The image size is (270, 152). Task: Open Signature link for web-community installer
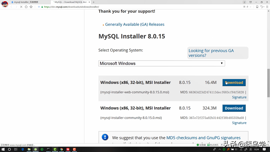[x=239, y=97]
